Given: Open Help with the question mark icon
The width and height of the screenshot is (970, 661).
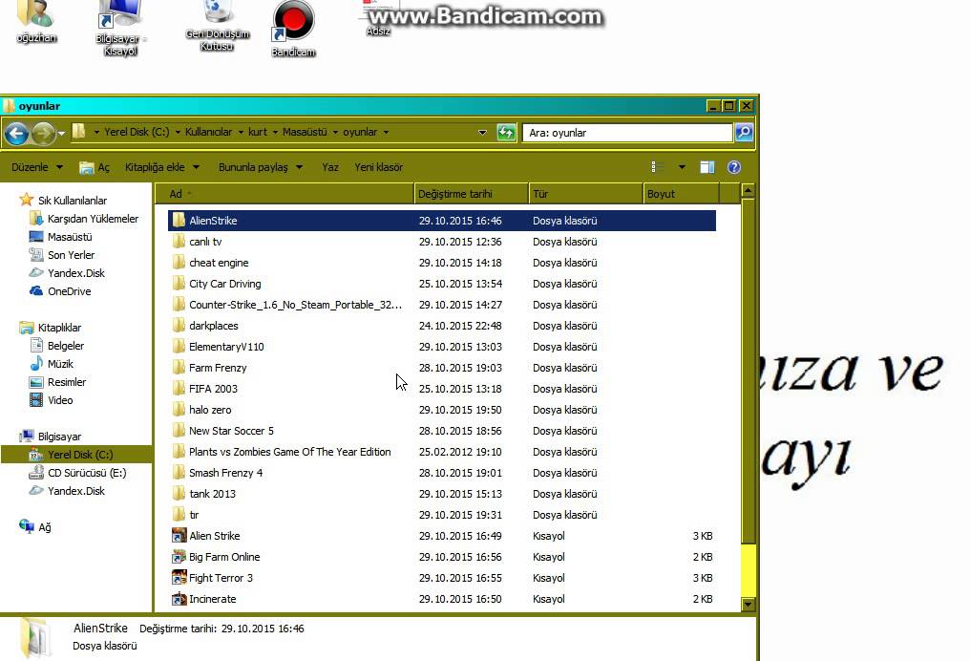Looking at the screenshot, I should coord(733,167).
